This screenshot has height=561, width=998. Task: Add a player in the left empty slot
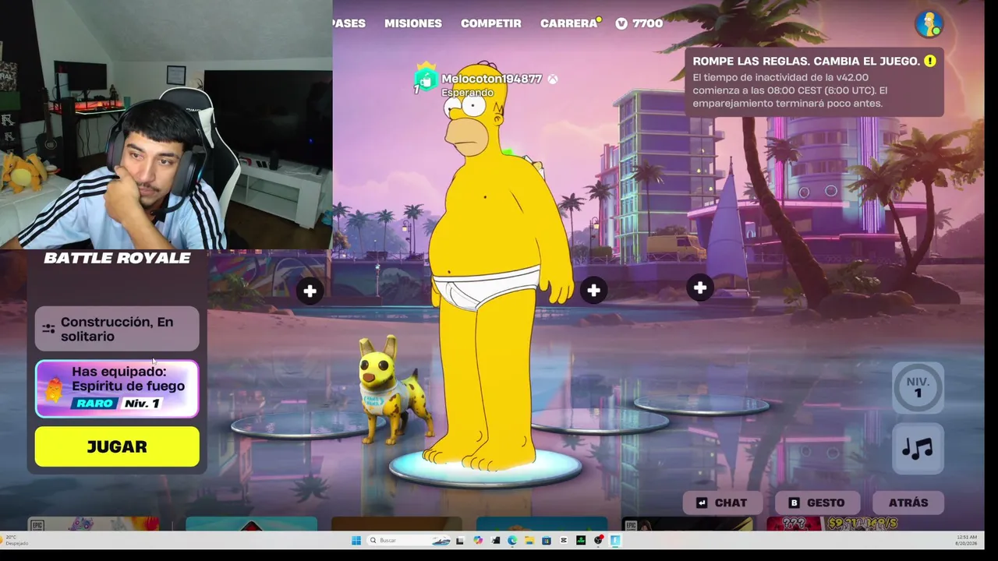pyautogui.click(x=310, y=291)
